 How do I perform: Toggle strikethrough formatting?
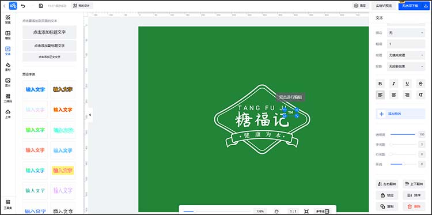(420, 84)
